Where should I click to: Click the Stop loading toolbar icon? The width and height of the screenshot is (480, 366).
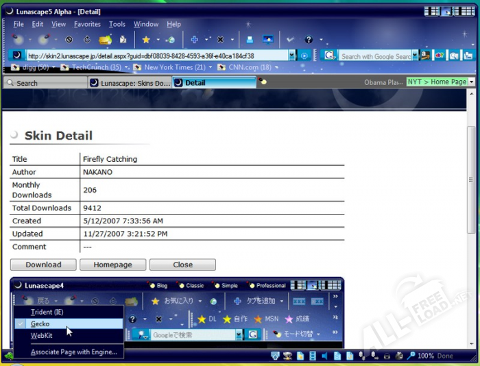(x=69, y=40)
